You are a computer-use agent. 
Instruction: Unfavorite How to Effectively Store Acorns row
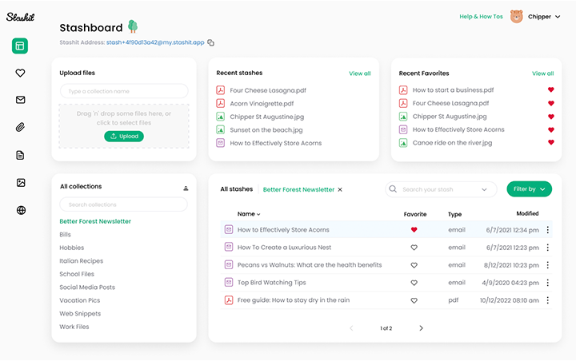[x=414, y=230]
